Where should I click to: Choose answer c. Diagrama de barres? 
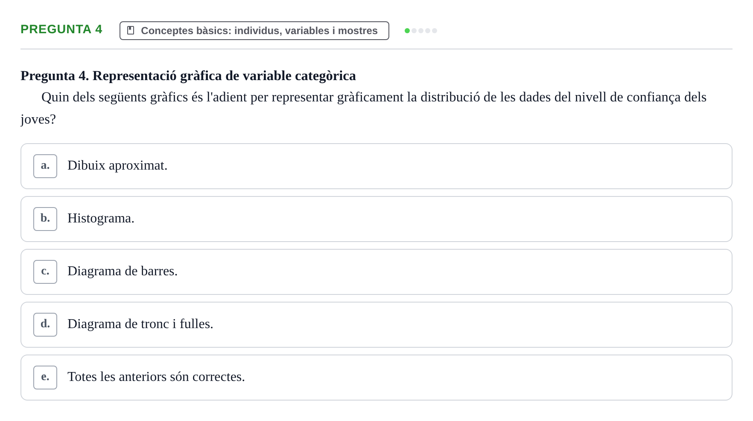point(376,272)
